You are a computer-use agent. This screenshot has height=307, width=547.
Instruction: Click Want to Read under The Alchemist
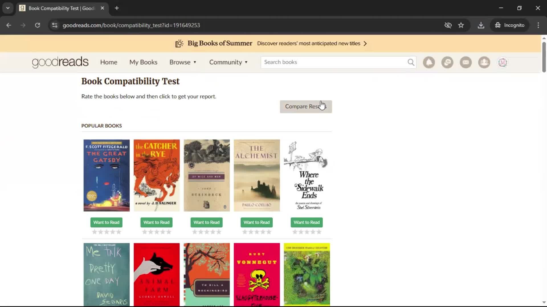coord(256,222)
